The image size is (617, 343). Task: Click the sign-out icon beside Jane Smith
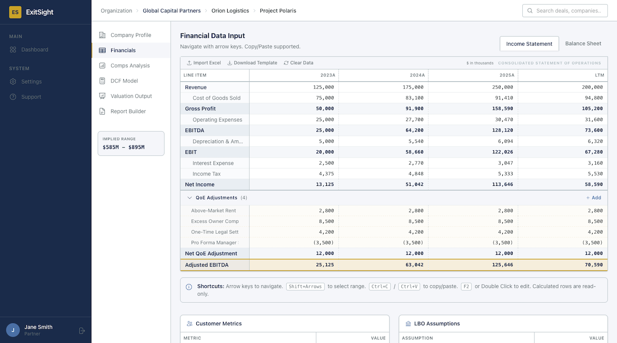pos(82,330)
